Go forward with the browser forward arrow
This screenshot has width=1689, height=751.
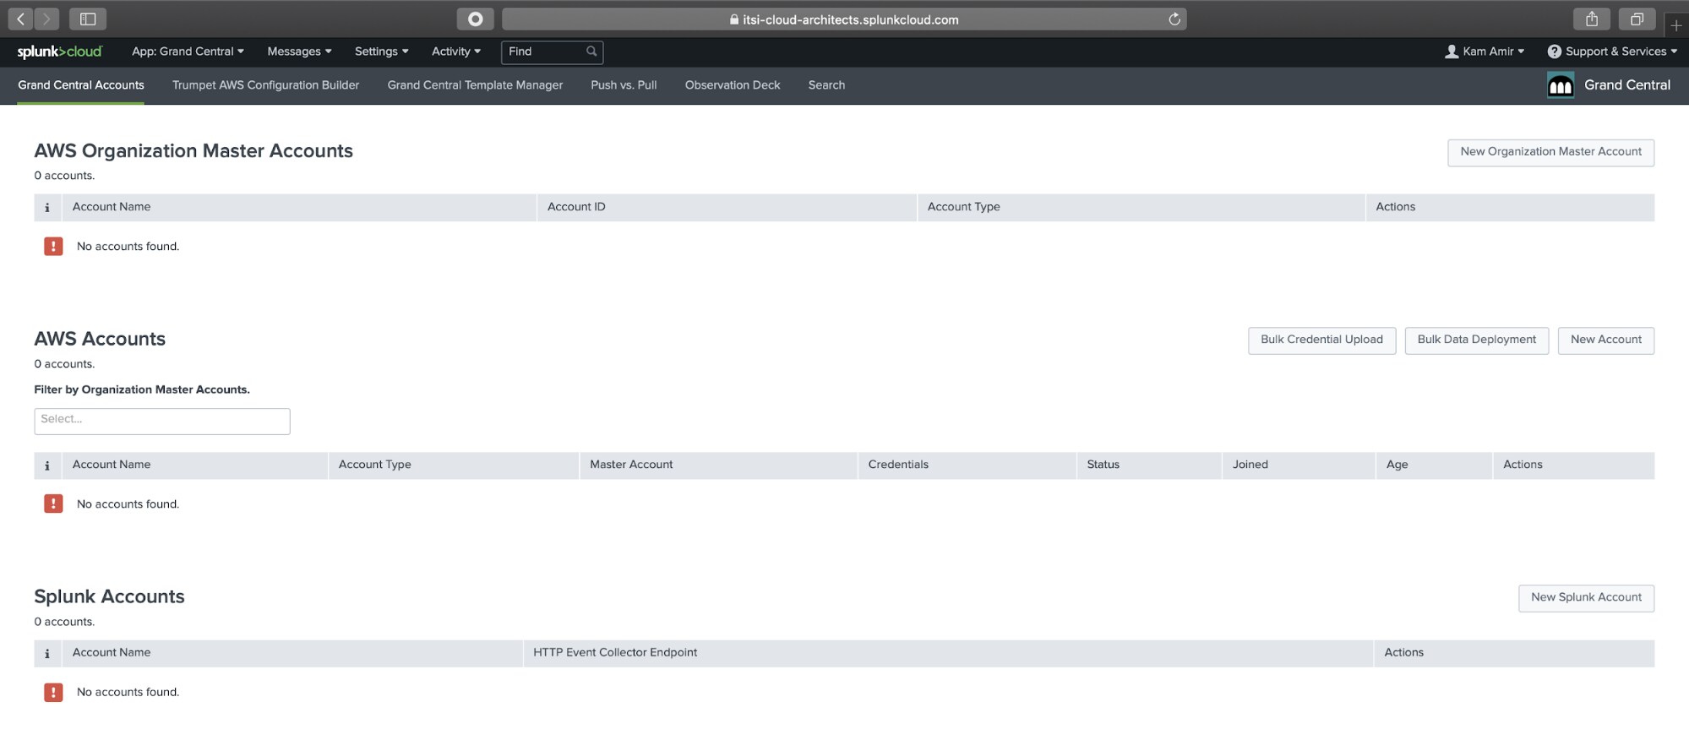46,19
